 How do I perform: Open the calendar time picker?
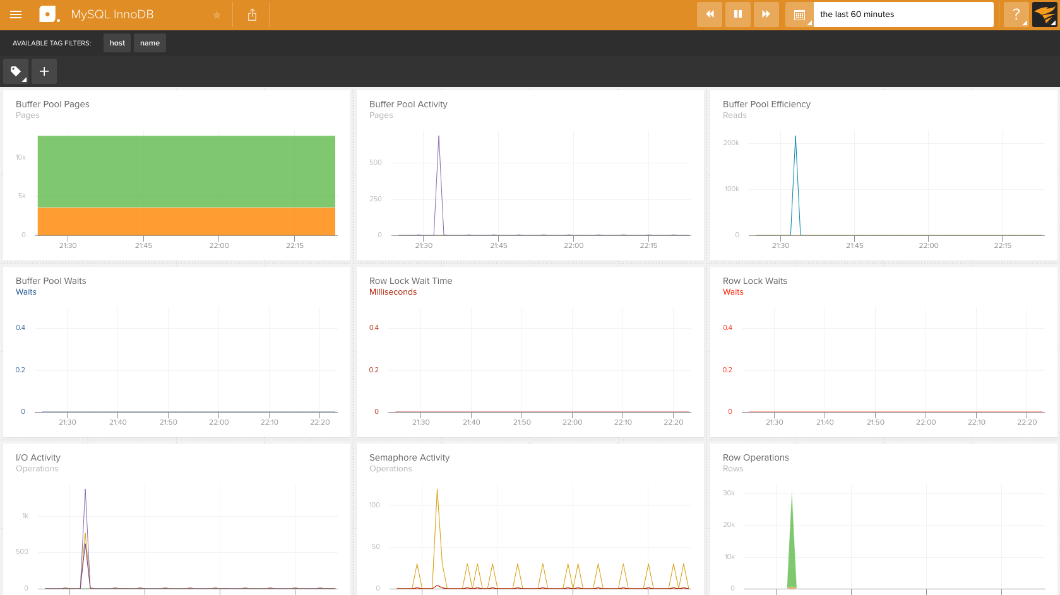[x=799, y=14]
